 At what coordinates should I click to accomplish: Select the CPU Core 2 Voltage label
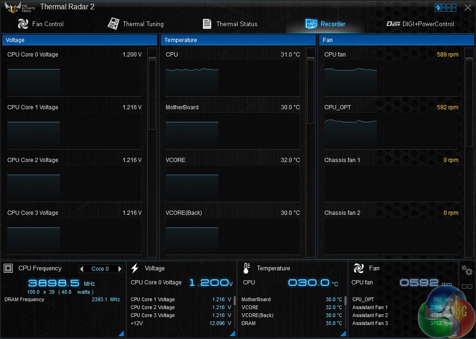(x=33, y=160)
